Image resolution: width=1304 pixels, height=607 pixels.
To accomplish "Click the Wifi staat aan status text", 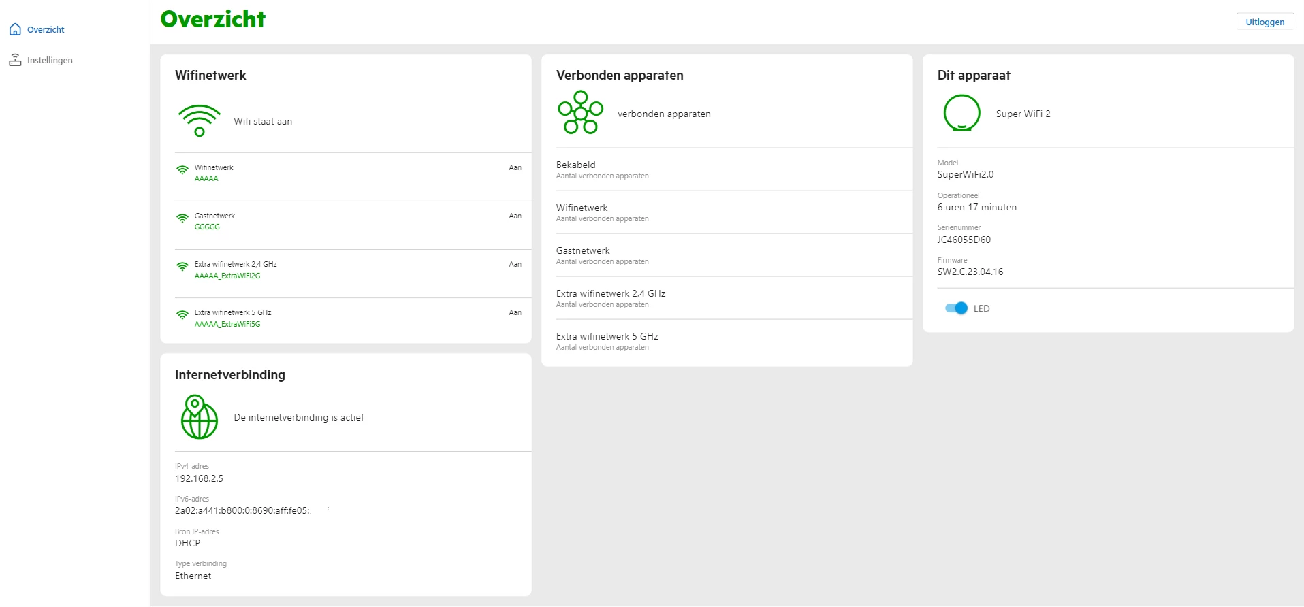I will [x=263, y=121].
